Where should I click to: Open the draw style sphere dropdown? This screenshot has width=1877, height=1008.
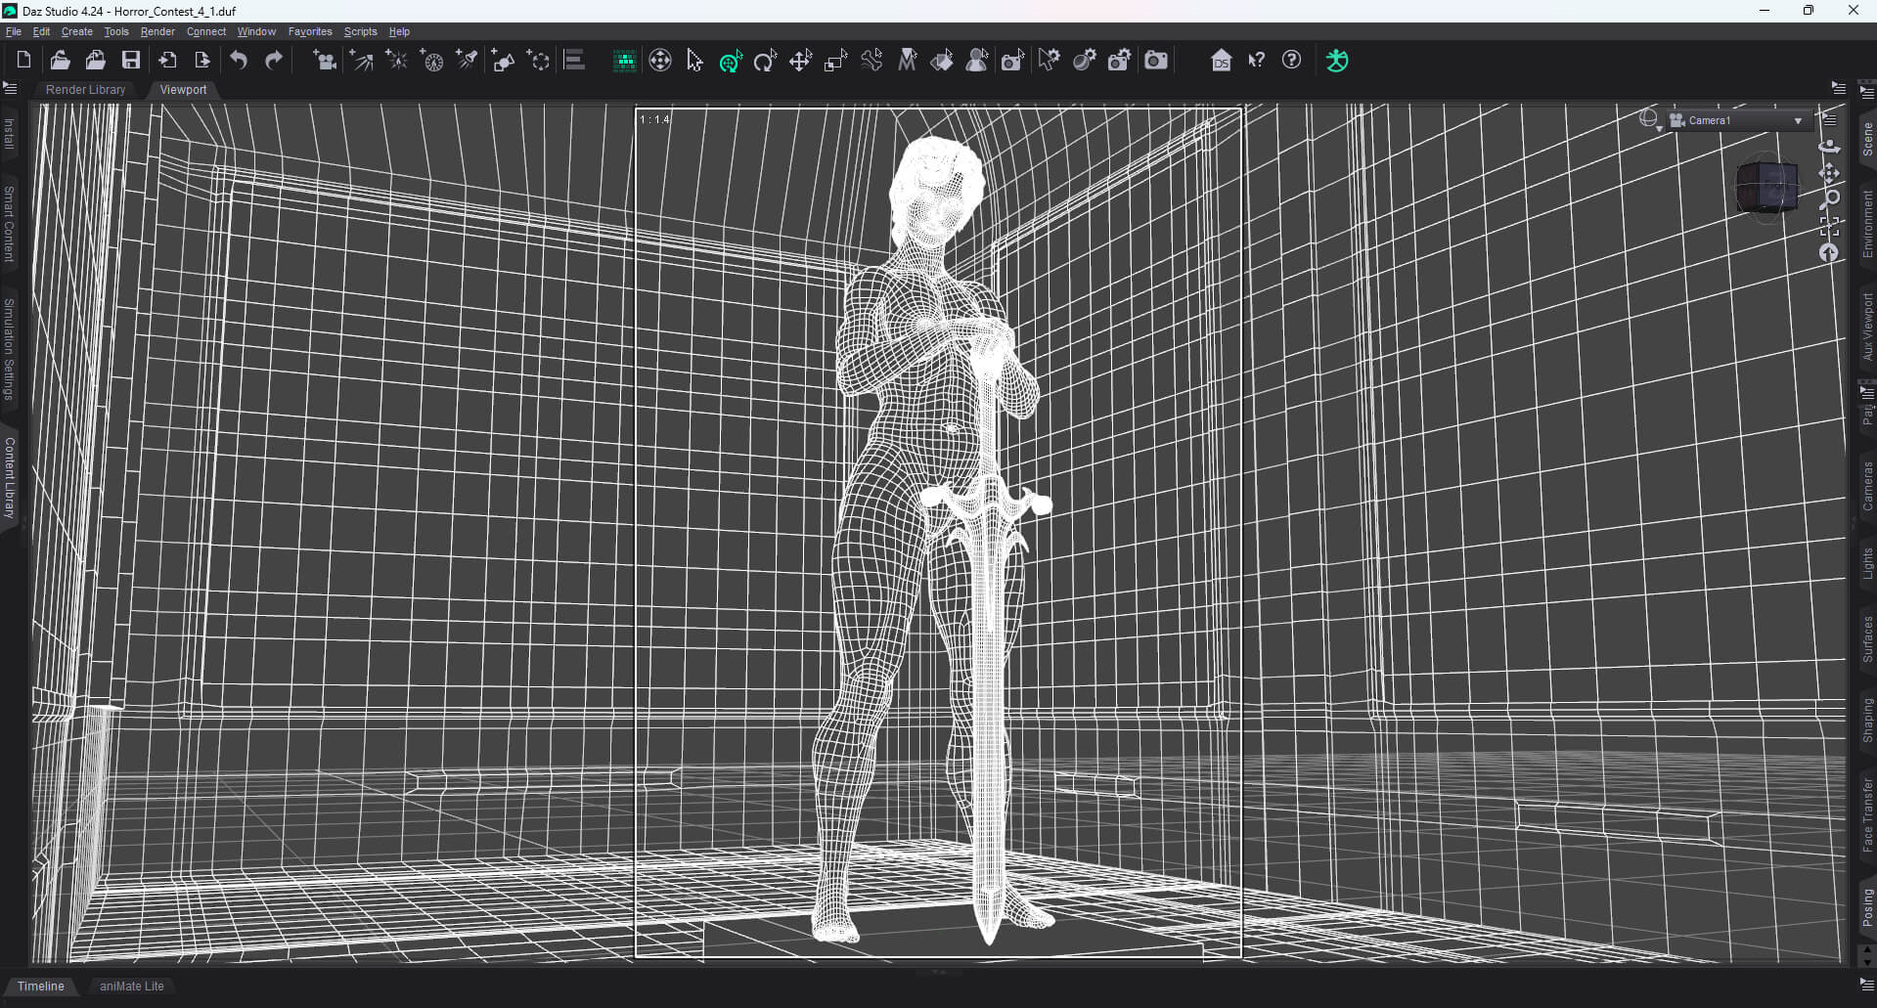(x=1651, y=120)
